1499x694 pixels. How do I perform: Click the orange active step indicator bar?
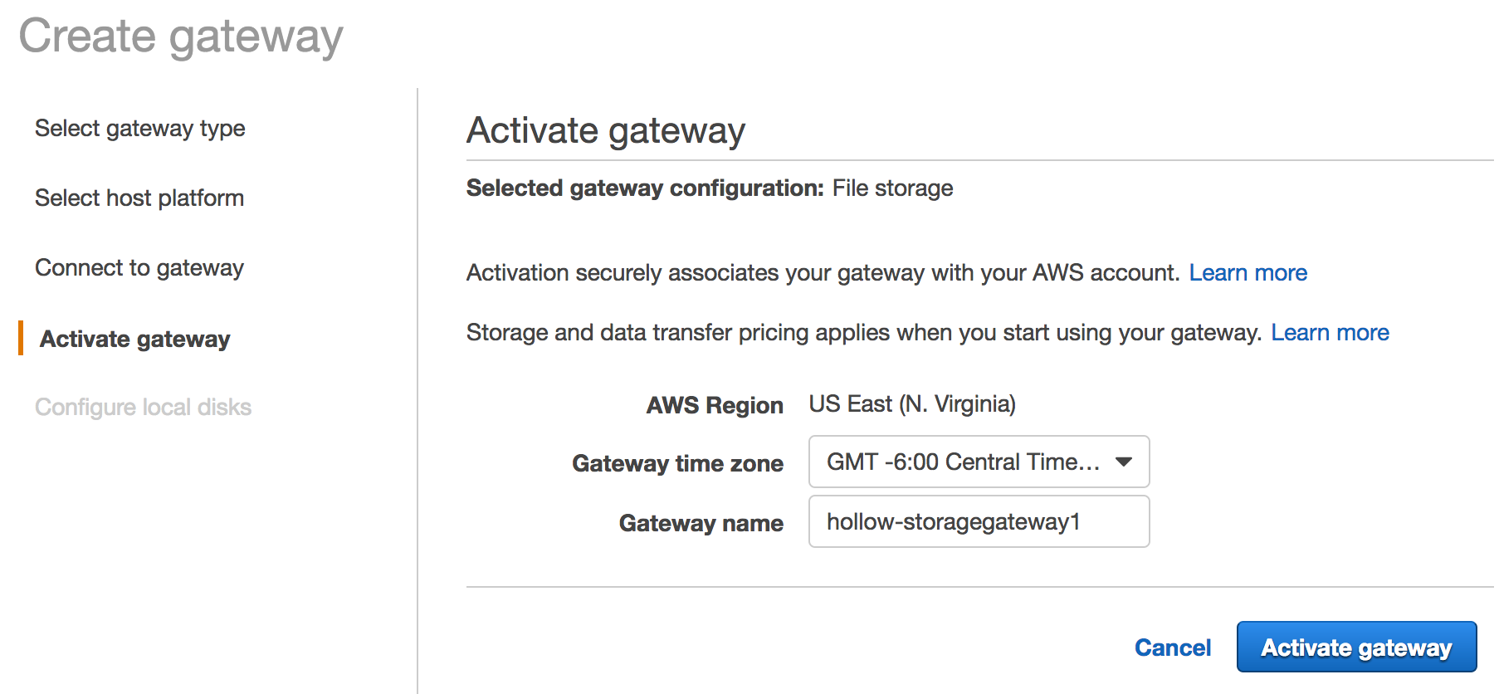coord(21,338)
